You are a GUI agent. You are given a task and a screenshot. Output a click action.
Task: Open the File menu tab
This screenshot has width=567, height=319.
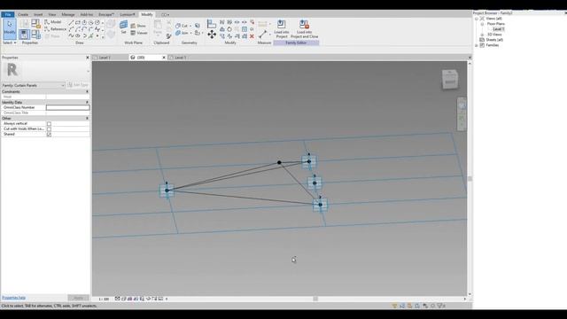tap(8, 14)
